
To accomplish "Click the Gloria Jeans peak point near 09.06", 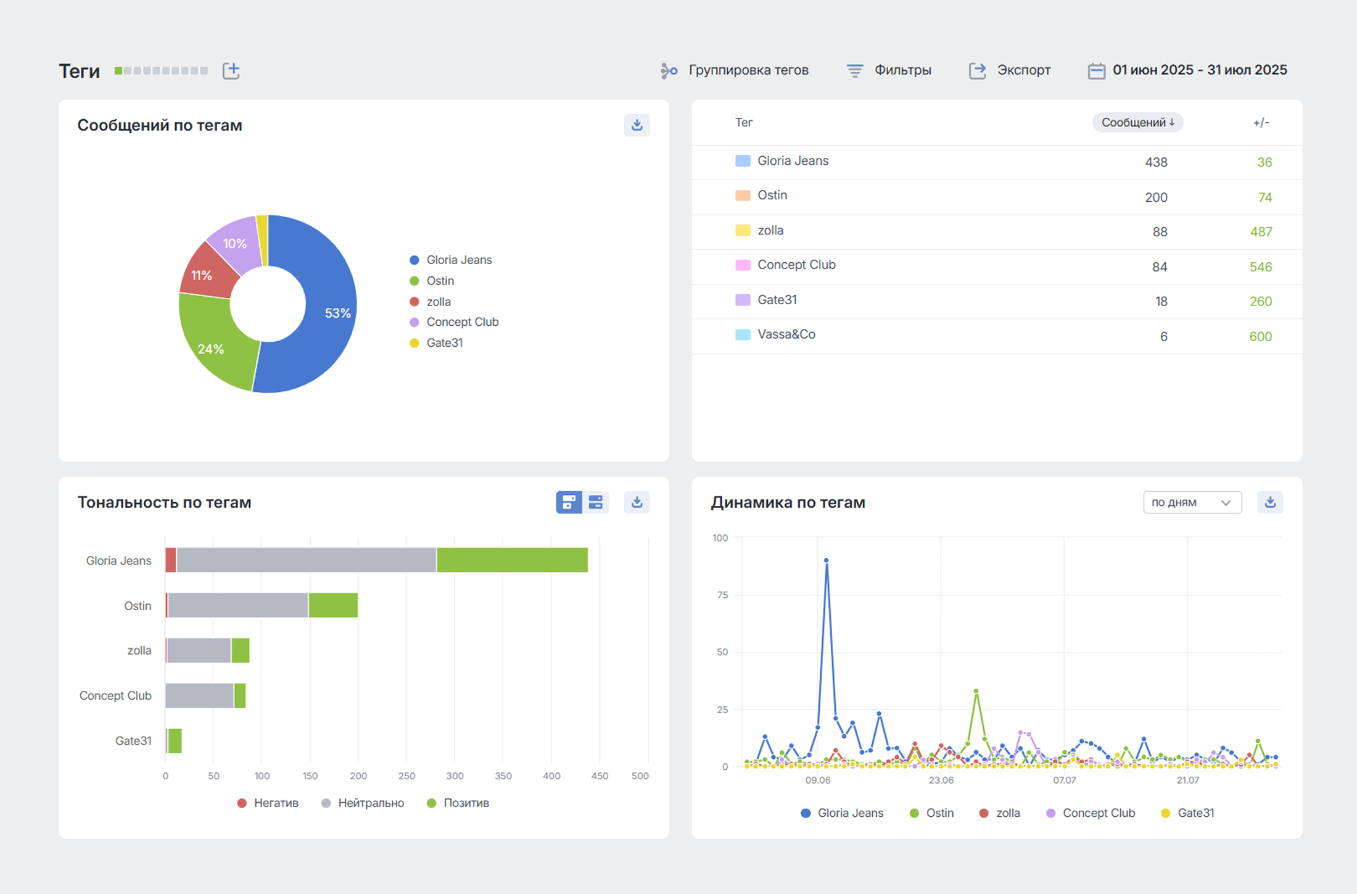I will click(x=827, y=560).
